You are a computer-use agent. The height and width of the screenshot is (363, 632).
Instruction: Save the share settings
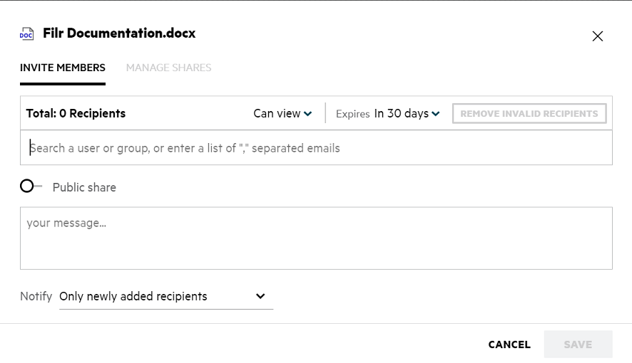(x=578, y=344)
